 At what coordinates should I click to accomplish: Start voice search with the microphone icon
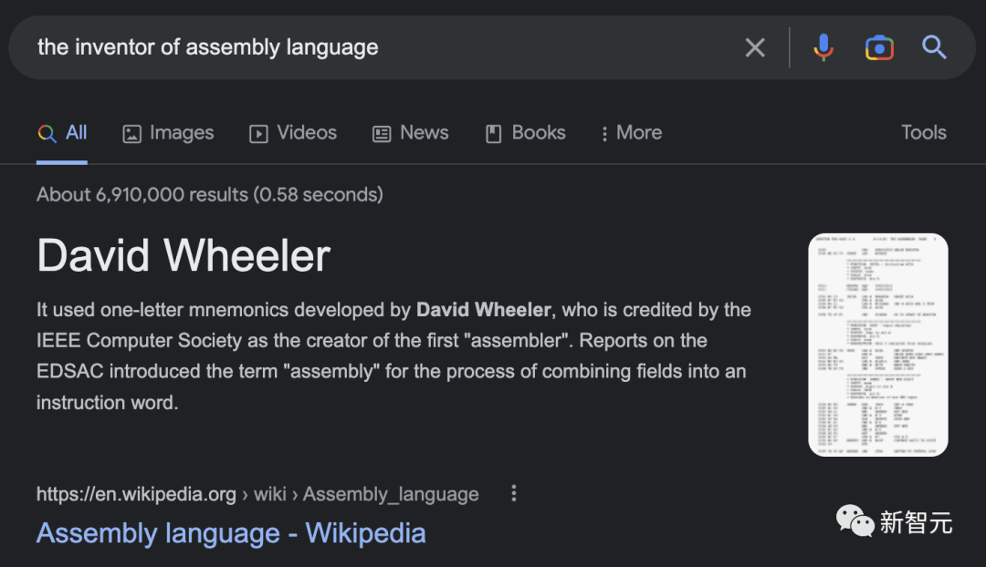coord(823,47)
